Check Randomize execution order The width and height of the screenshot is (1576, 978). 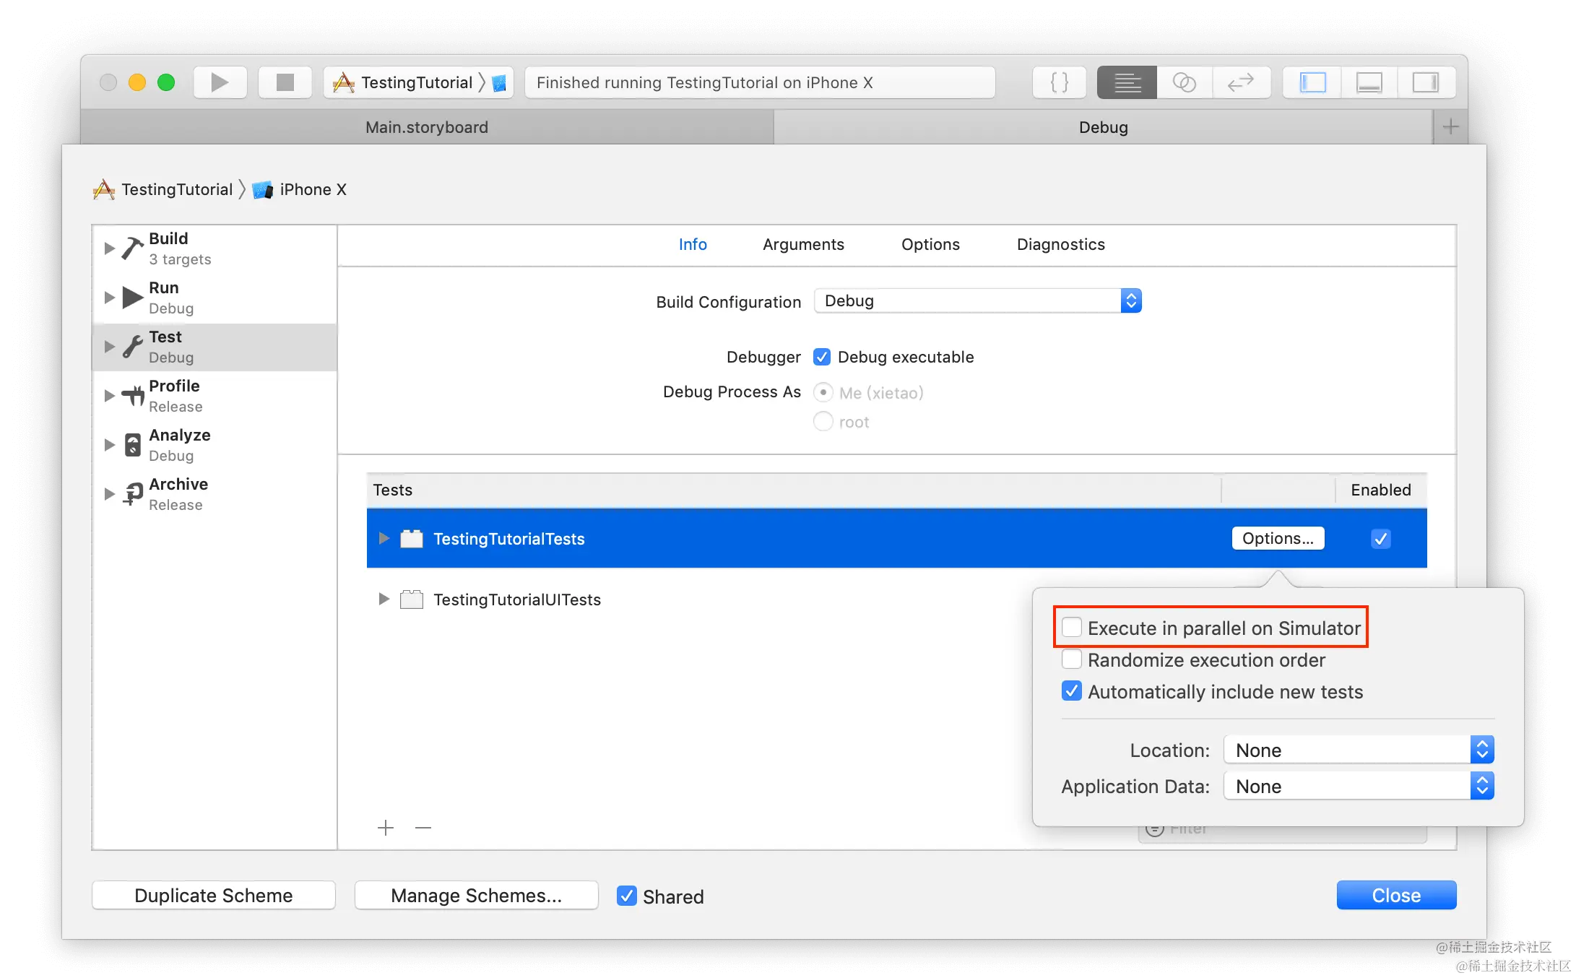click(1072, 659)
